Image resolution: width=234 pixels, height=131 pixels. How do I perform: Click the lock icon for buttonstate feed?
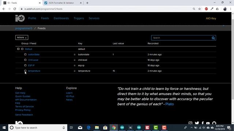(75, 54)
